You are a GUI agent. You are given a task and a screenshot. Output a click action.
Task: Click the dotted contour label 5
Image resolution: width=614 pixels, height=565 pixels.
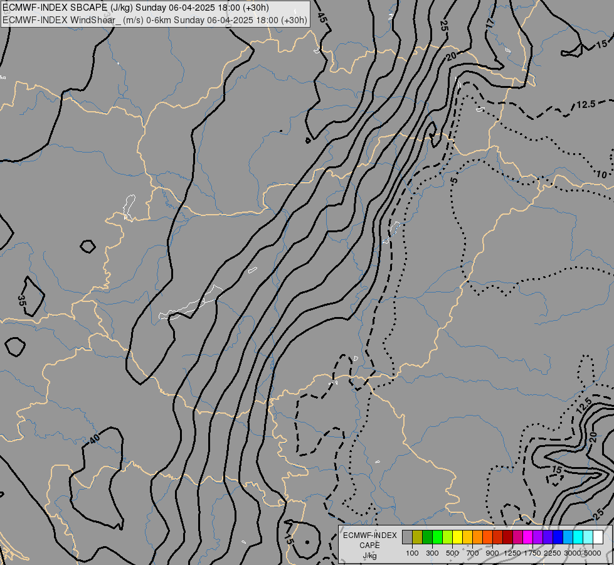point(454,180)
